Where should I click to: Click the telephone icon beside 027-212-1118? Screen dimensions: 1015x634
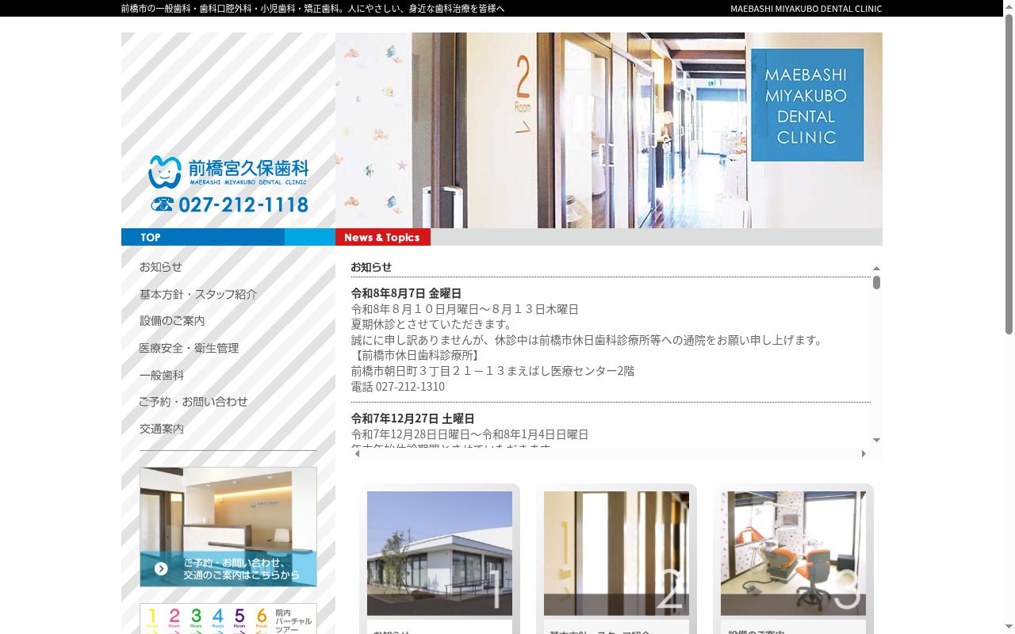(163, 204)
